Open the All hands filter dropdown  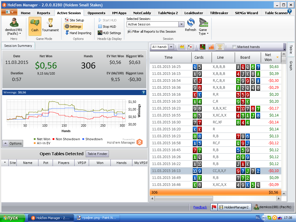pyautogui.click(x=171, y=47)
